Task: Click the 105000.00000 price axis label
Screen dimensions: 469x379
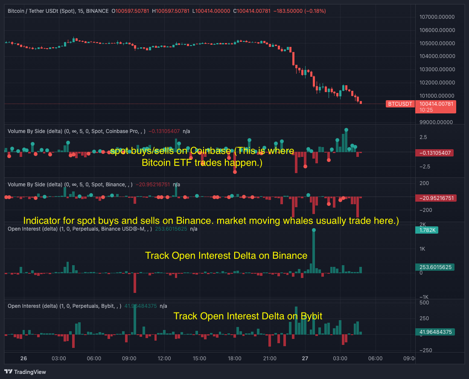Action: tap(437, 43)
